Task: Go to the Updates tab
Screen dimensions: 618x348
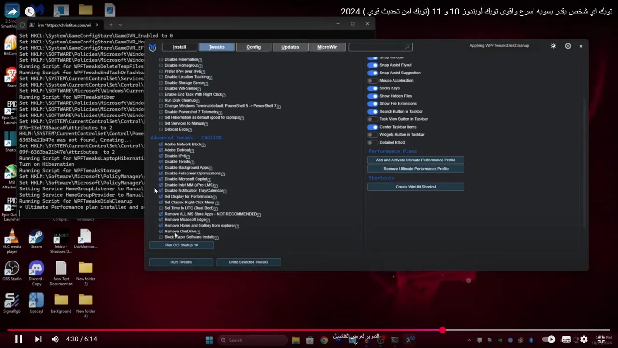Action: pyautogui.click(x=290, y=47)
